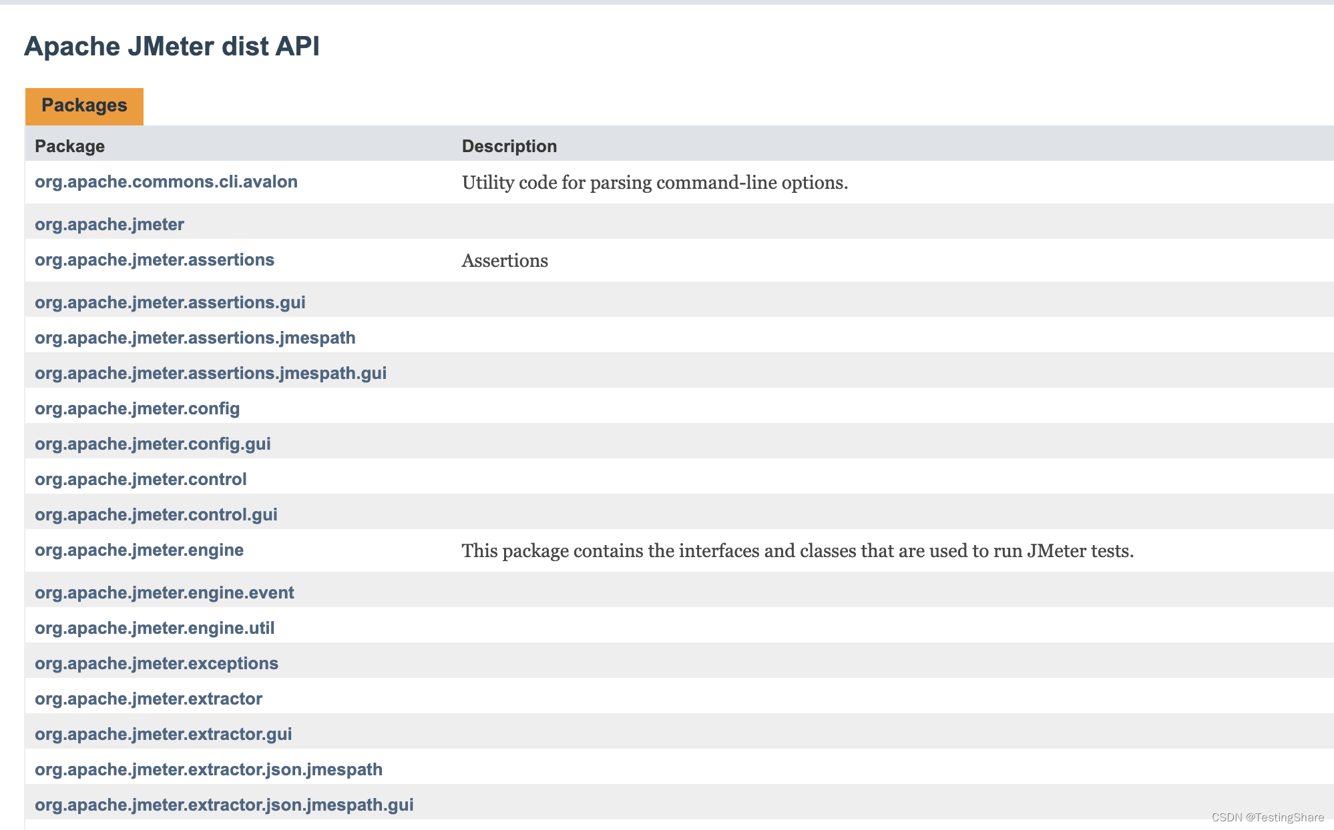Viewport: 1334px width, 830px height.
Task: Click the 'Apache JMeter dist API' heading
Action: [x=172, y=46]
